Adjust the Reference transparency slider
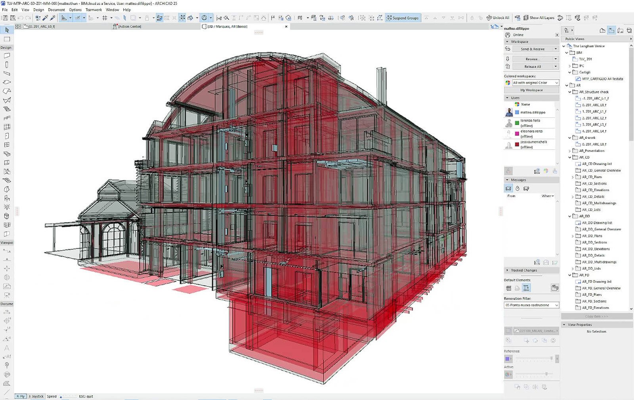This screenshot has width=634, height=400. 551,358
